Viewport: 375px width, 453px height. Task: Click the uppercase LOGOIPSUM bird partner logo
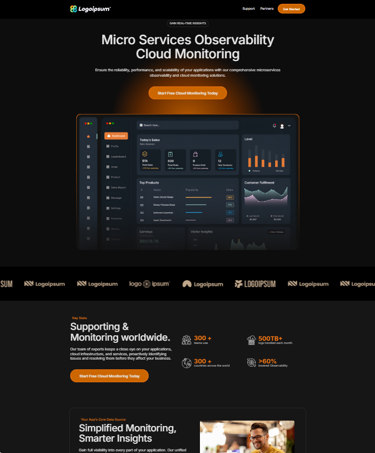tap(255, 284)
